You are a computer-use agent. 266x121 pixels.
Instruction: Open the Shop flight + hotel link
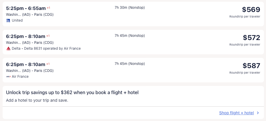pos(236,113)
